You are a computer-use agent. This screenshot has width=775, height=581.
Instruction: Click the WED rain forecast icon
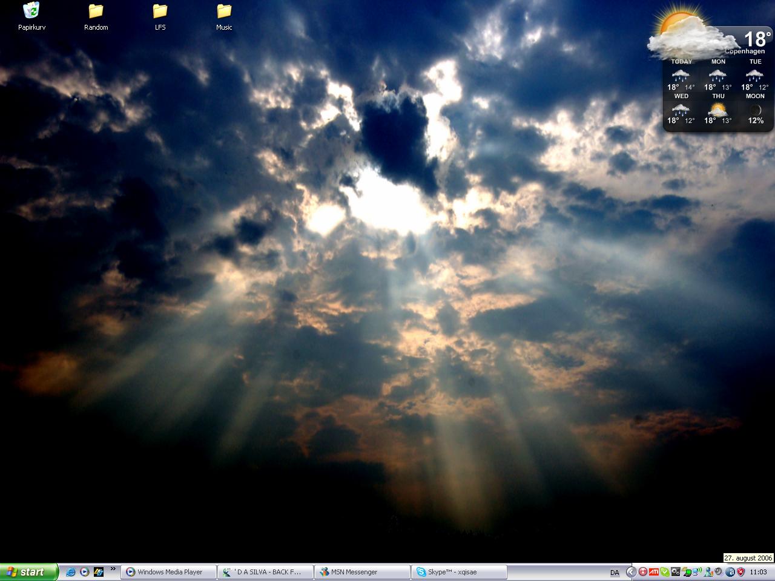pyautogui.click(x=681, y=110)
